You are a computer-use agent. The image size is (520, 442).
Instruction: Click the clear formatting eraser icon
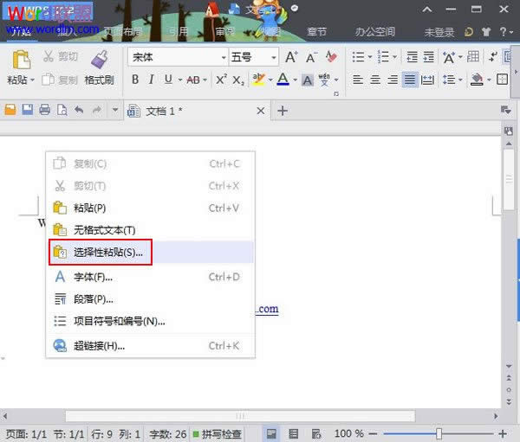coord(333,57)
